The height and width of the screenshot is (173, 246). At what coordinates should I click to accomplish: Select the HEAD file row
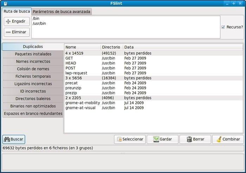click(x=154, y=63)
